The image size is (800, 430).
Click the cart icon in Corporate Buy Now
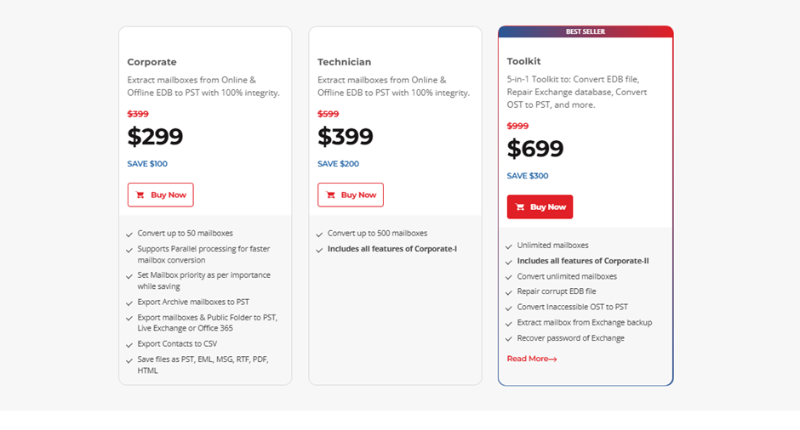coord(140,195)
